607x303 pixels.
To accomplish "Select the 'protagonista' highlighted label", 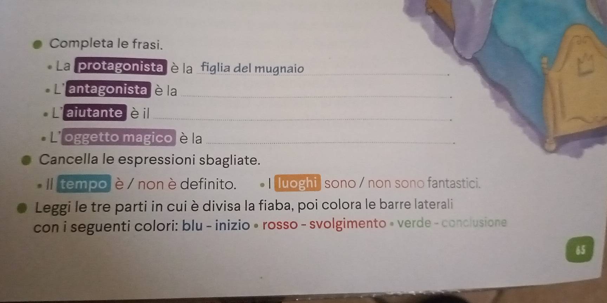I will 121,67.
